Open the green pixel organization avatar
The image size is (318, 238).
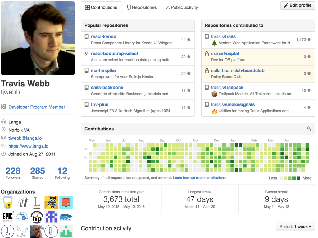pyautogui.click(x=66, y=231)
